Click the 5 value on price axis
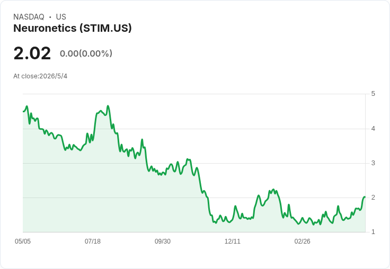The image size is (390, 269). tap(373, 94)
